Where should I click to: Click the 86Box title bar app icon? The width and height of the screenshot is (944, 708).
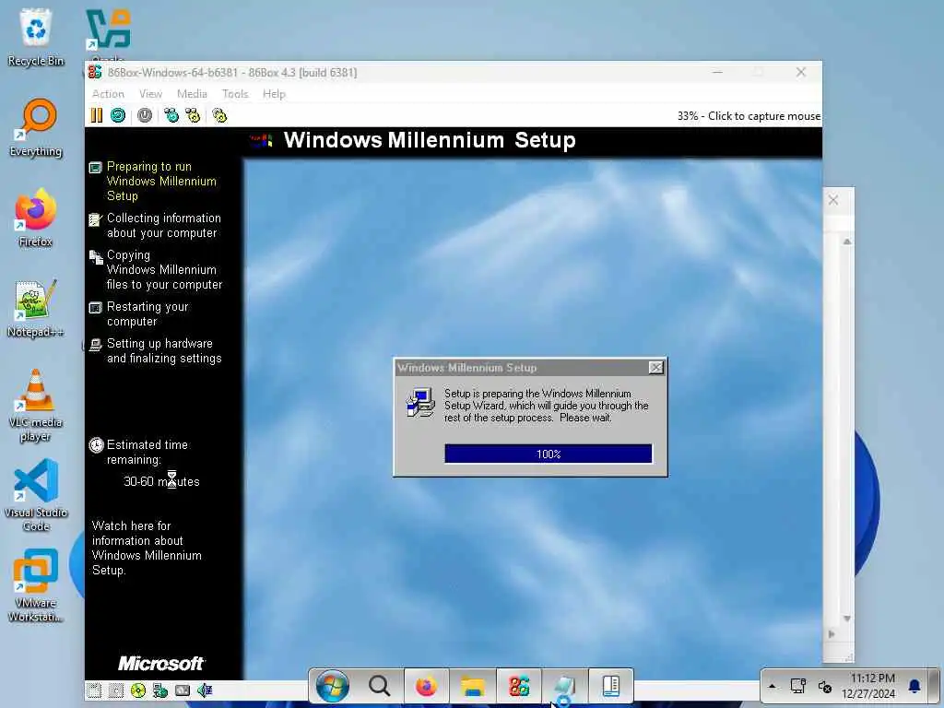(95, 72)
